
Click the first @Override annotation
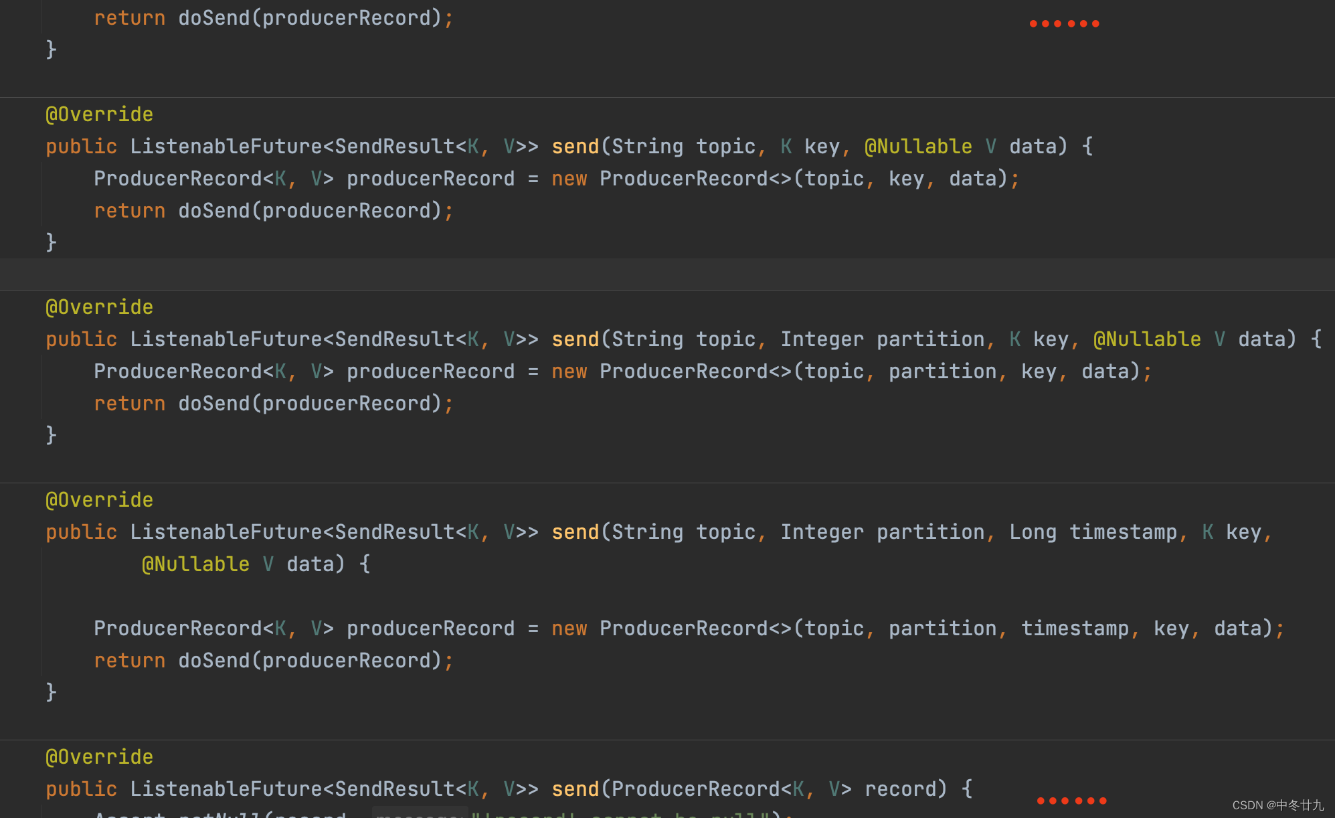pos(99,114)
